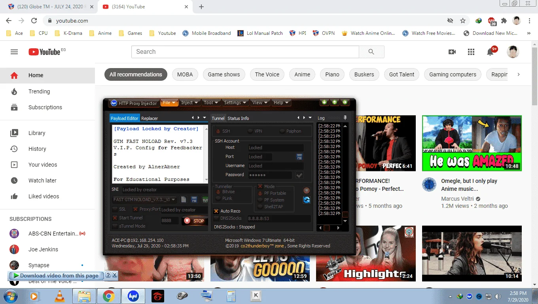Viewport: 538px width, 304px height.
Task: Toggle the sTunnel Mode checkbox
Action: tap(115, 226)
